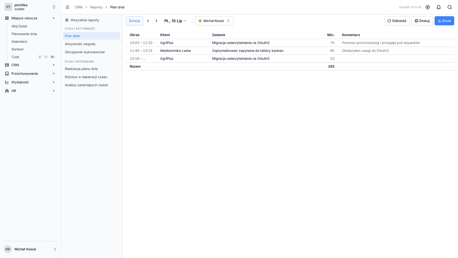
Task: Expand the CRM sidebar section
Action: click(30, 65)
